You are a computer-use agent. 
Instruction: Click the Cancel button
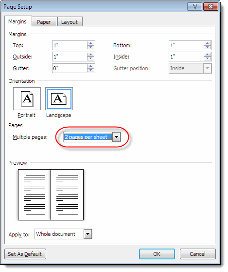pos(197,254)
